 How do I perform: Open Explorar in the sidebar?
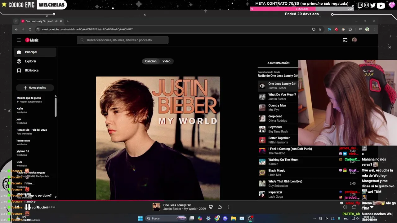pyautogui.click(x=35, y=61)
